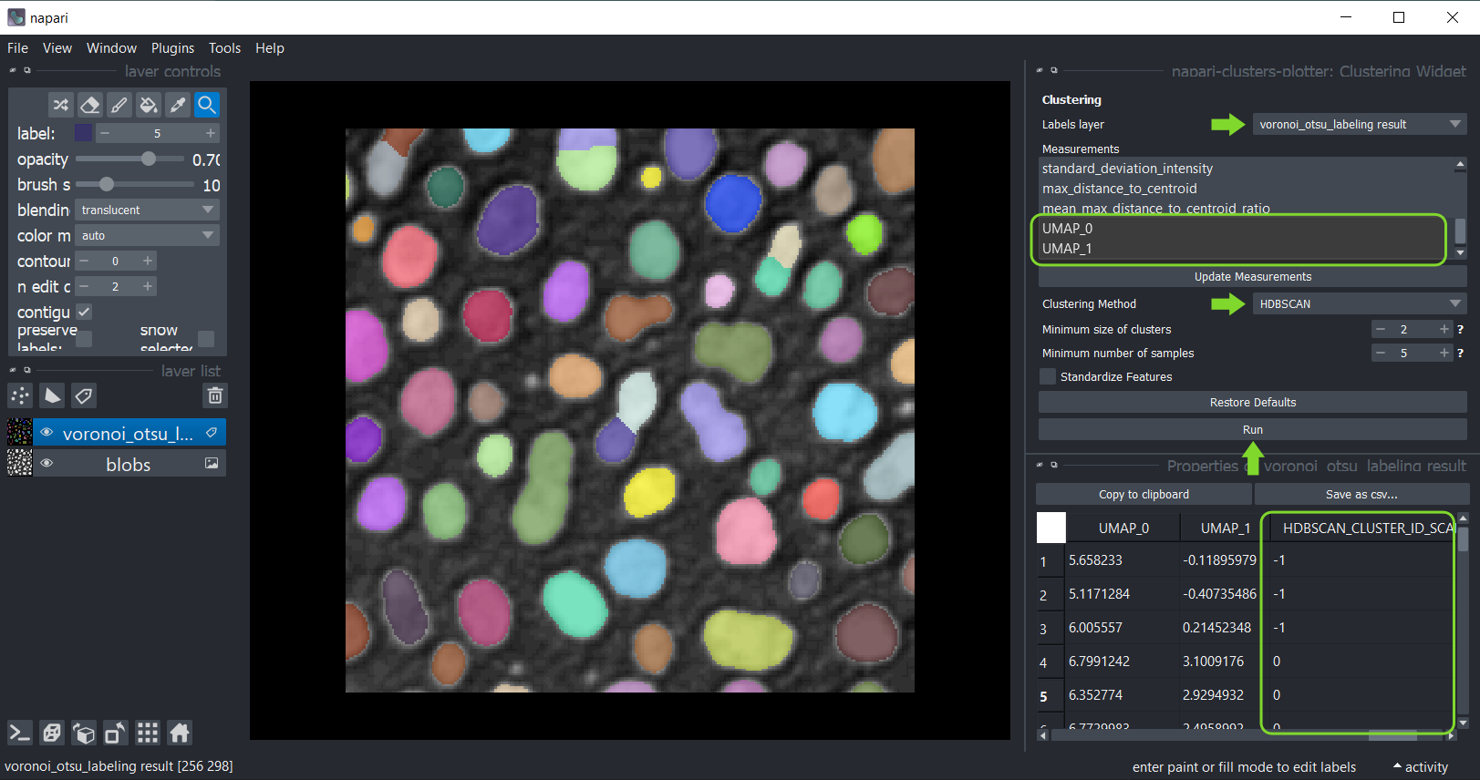
Task: Reset view with home icon
Action: (180, 733)
